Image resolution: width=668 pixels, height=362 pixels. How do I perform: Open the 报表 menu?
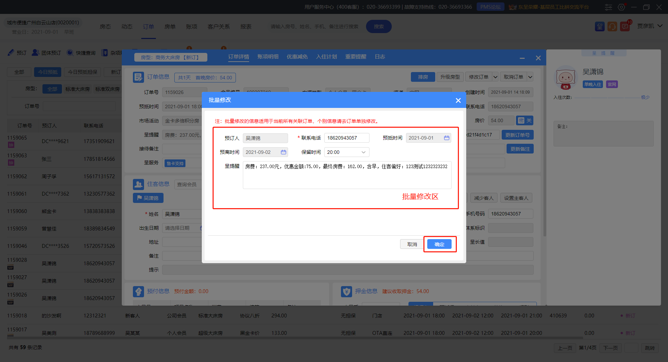[246, 26]
